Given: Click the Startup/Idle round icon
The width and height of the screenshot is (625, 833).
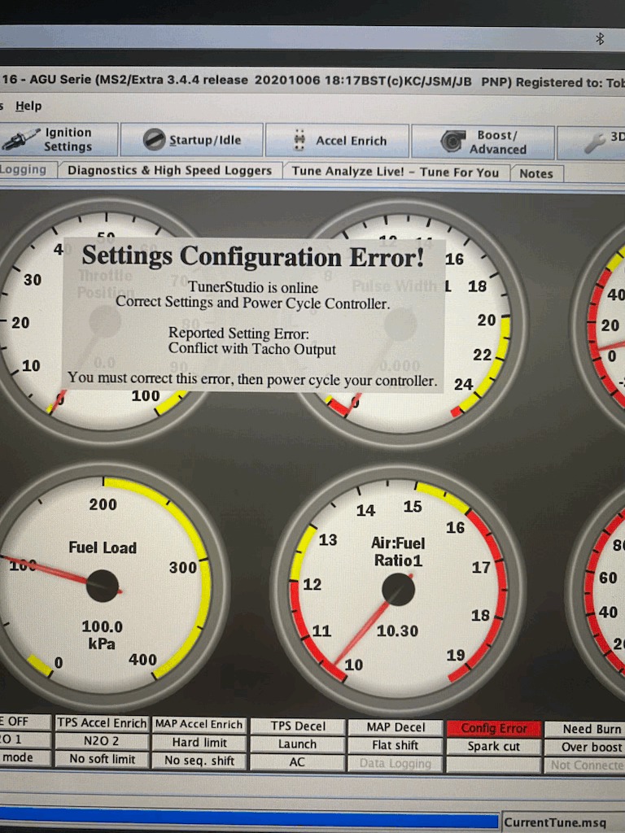Looking at the screenshot, I should click(x=154, y=140).
